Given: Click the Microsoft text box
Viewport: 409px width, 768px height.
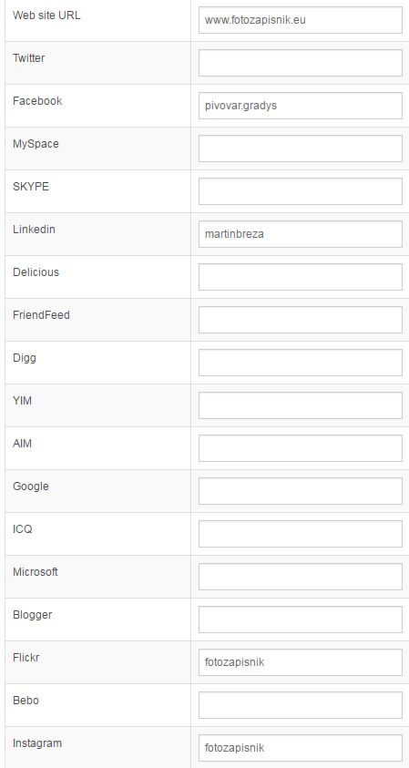Looking at the screenshot, I should (x=301, y=577).
